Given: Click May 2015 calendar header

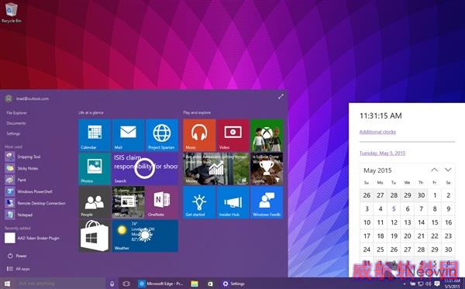Looking at the screenshot, I should pyautogui.click(x=377, y=170).
